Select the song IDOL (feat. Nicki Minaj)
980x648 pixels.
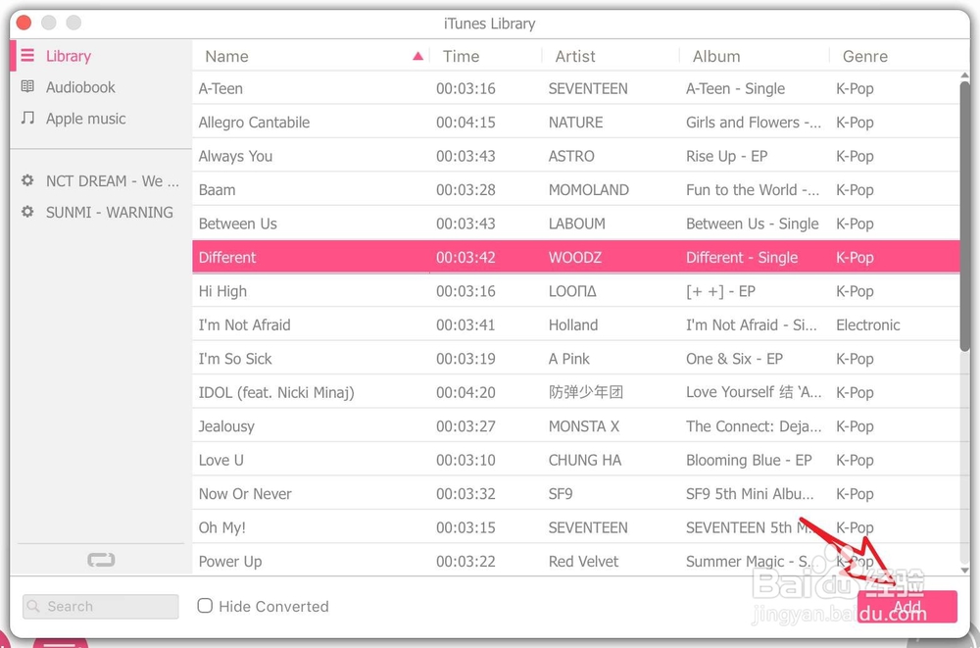point(575,392)
